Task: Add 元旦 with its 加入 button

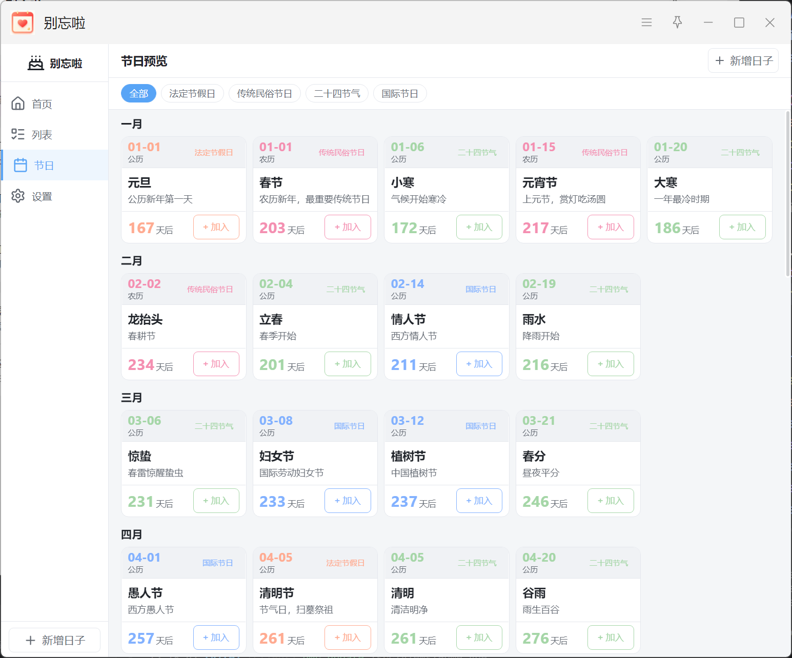Action: pyautogui.click(x=216, y=227)
